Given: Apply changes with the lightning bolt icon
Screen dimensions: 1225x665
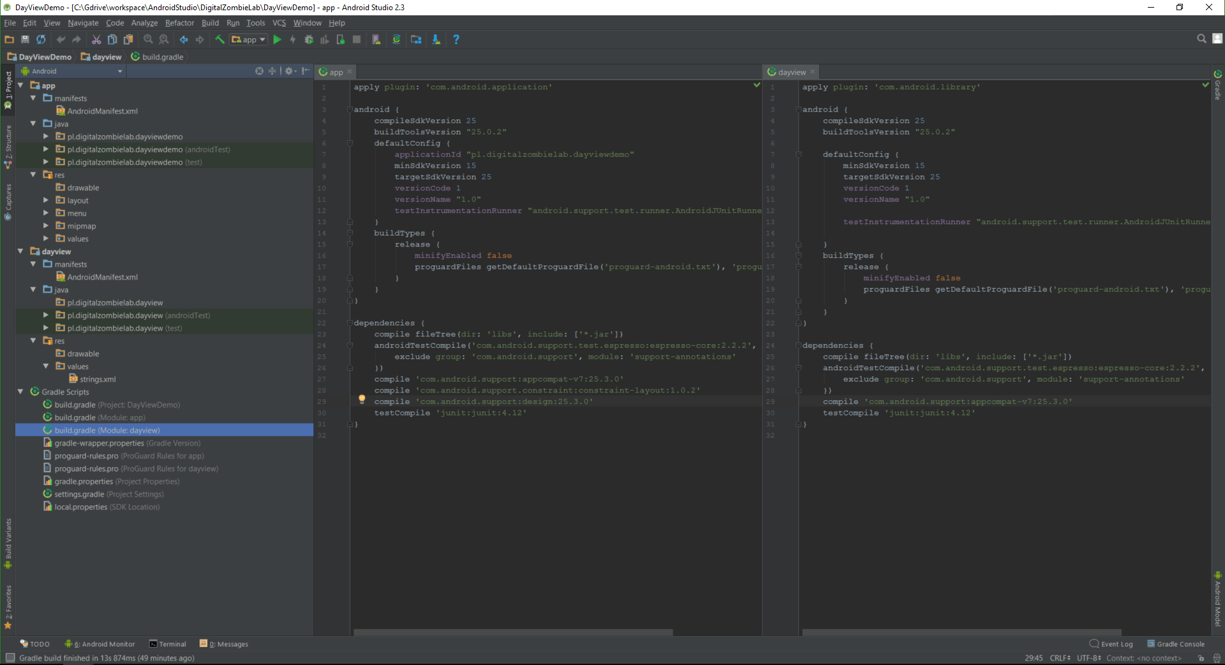Looking at the screenshot, I should click(x=293, y=40).
